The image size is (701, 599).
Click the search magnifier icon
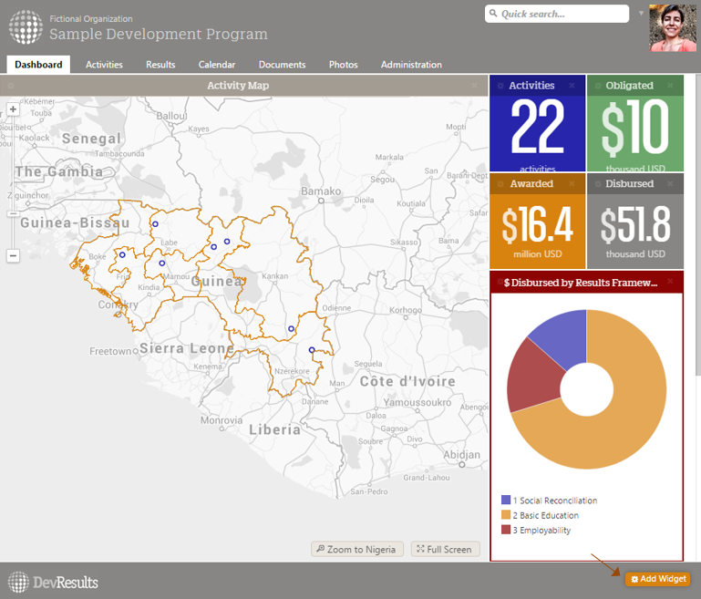493,13
